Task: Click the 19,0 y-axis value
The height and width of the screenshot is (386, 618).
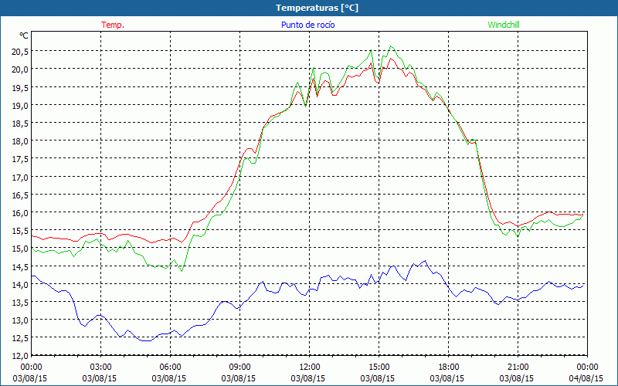Action: [21, 105]
